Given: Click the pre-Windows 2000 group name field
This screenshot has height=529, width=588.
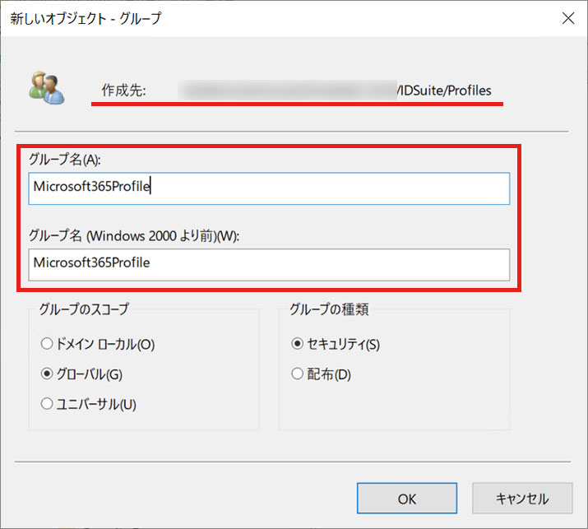Looking at the screenshot, I should click(269, 265).
